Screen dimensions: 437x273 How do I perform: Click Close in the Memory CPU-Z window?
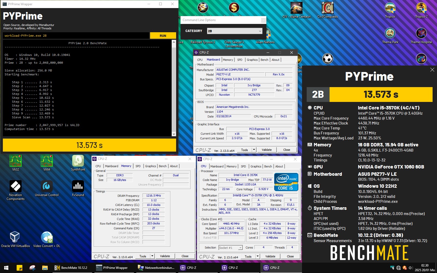click(x=185, y=256)
